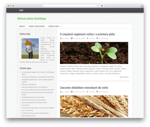The image size is (150, 127).
Task: Open sidebar post Syntetyczny obornik i wartość
Action: [37, 93]
